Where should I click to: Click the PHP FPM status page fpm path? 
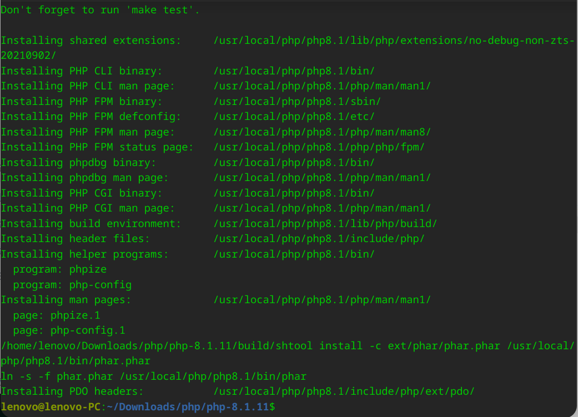319,147
